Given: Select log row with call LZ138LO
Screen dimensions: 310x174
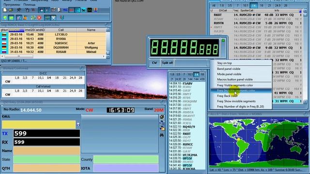Looking at the screenshot, I should pos(53,34).
